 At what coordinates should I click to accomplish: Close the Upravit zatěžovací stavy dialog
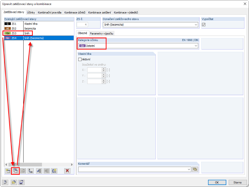pos(245,4)
